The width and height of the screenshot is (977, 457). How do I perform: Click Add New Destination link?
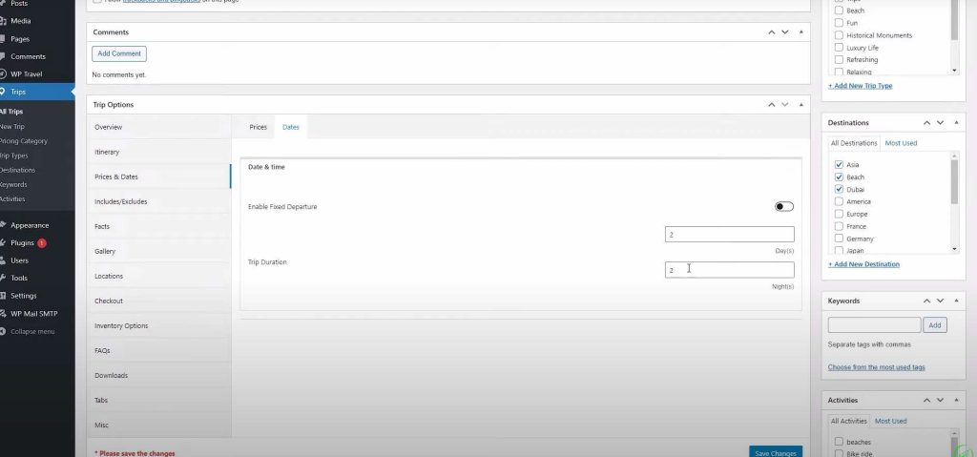863,264
